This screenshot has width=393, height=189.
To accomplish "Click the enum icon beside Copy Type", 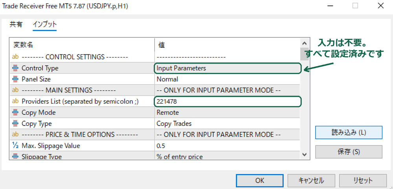I will pyautogui.click(x=15, y=123).
